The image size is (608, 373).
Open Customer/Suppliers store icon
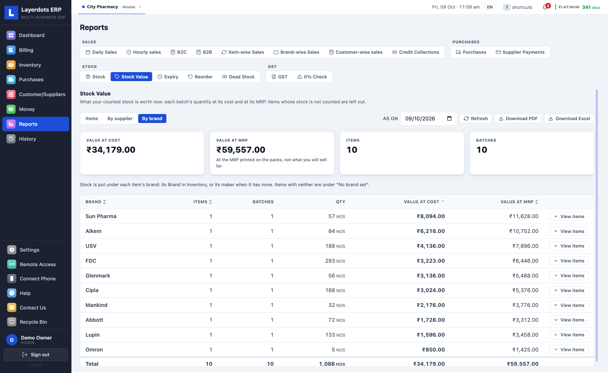(x=11, y=94)
